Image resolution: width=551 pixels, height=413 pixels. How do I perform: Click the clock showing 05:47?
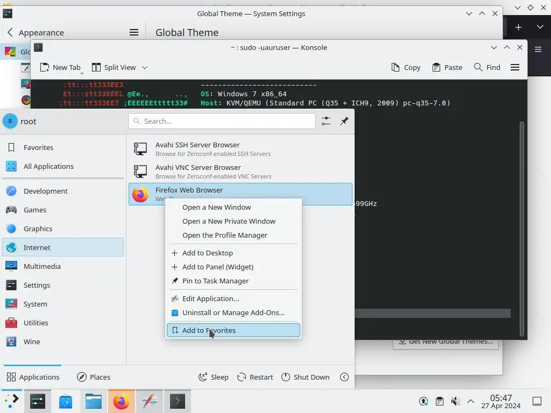click(x=501, y=398)
